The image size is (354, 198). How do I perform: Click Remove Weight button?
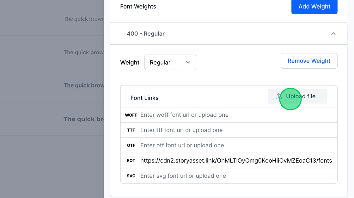click(309, 61)
